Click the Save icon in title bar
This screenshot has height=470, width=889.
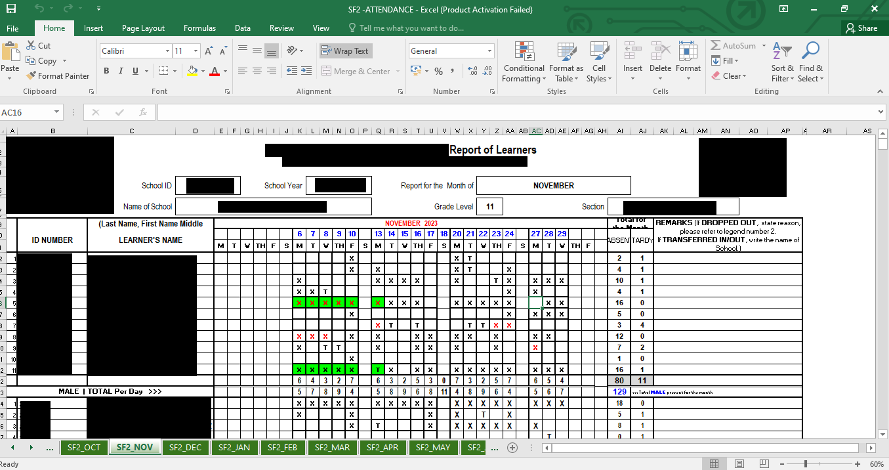[11, 9]
